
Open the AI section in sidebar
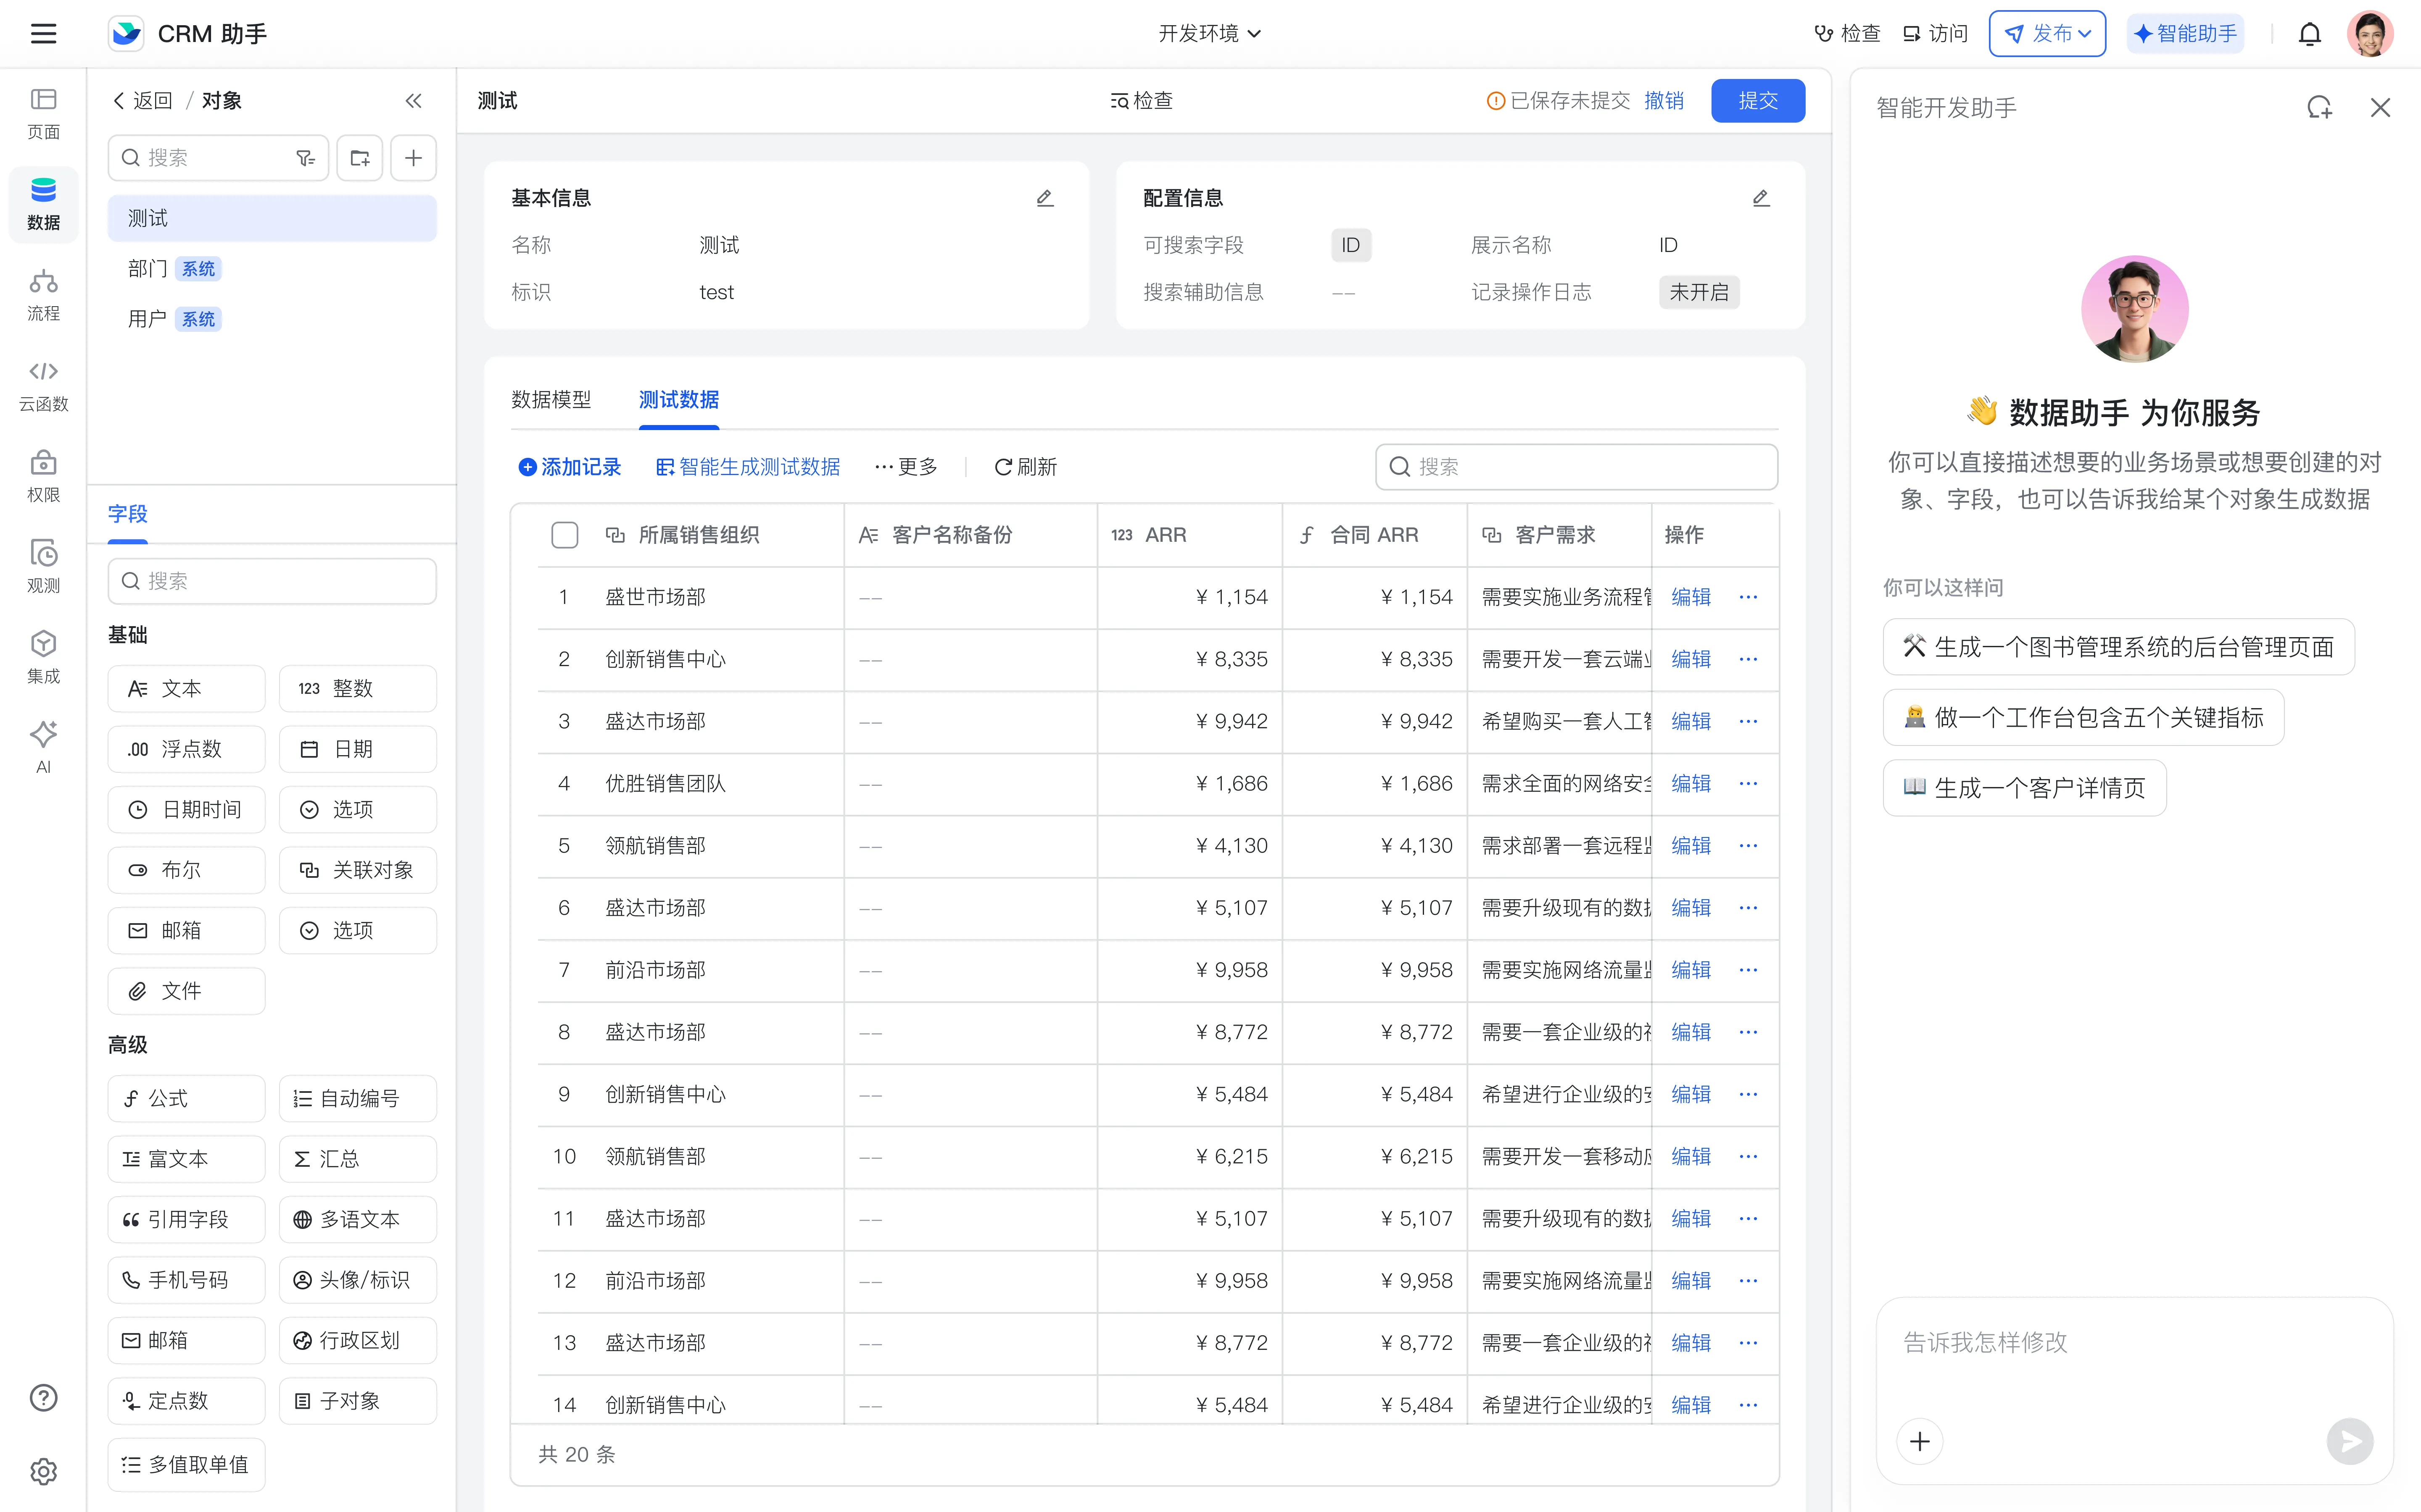[x=43, y=747]
